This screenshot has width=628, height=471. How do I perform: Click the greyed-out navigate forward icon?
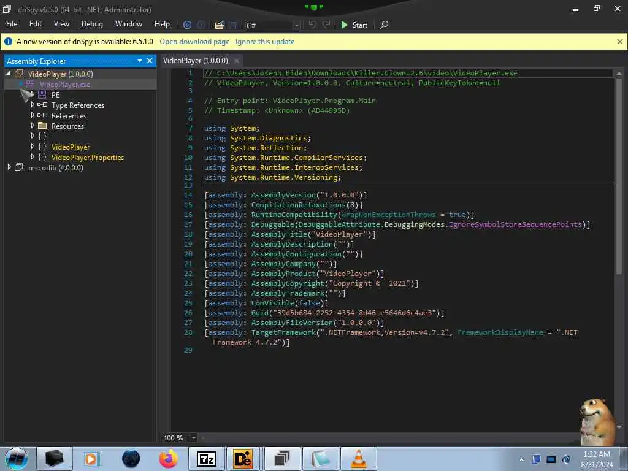tap(201, 25)
